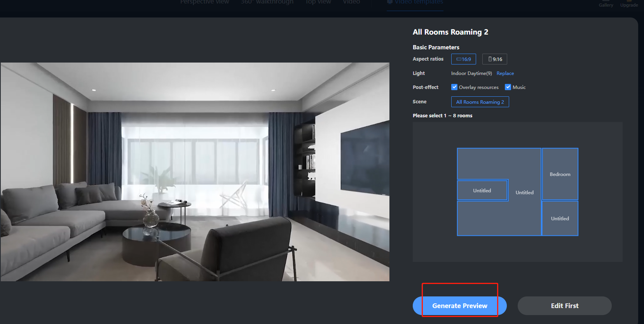644x324 pixels.
Task: Select the Bedroom room in floor plan
Action: 560,174
